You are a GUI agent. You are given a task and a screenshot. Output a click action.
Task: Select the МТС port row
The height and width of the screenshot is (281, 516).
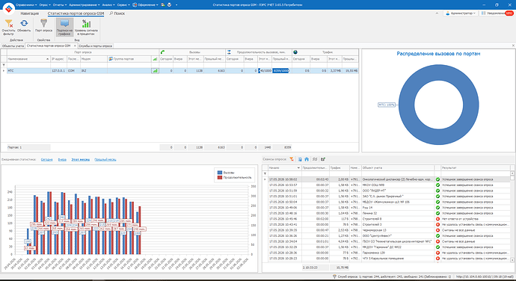pyautogui.click(x=179, y=71)
